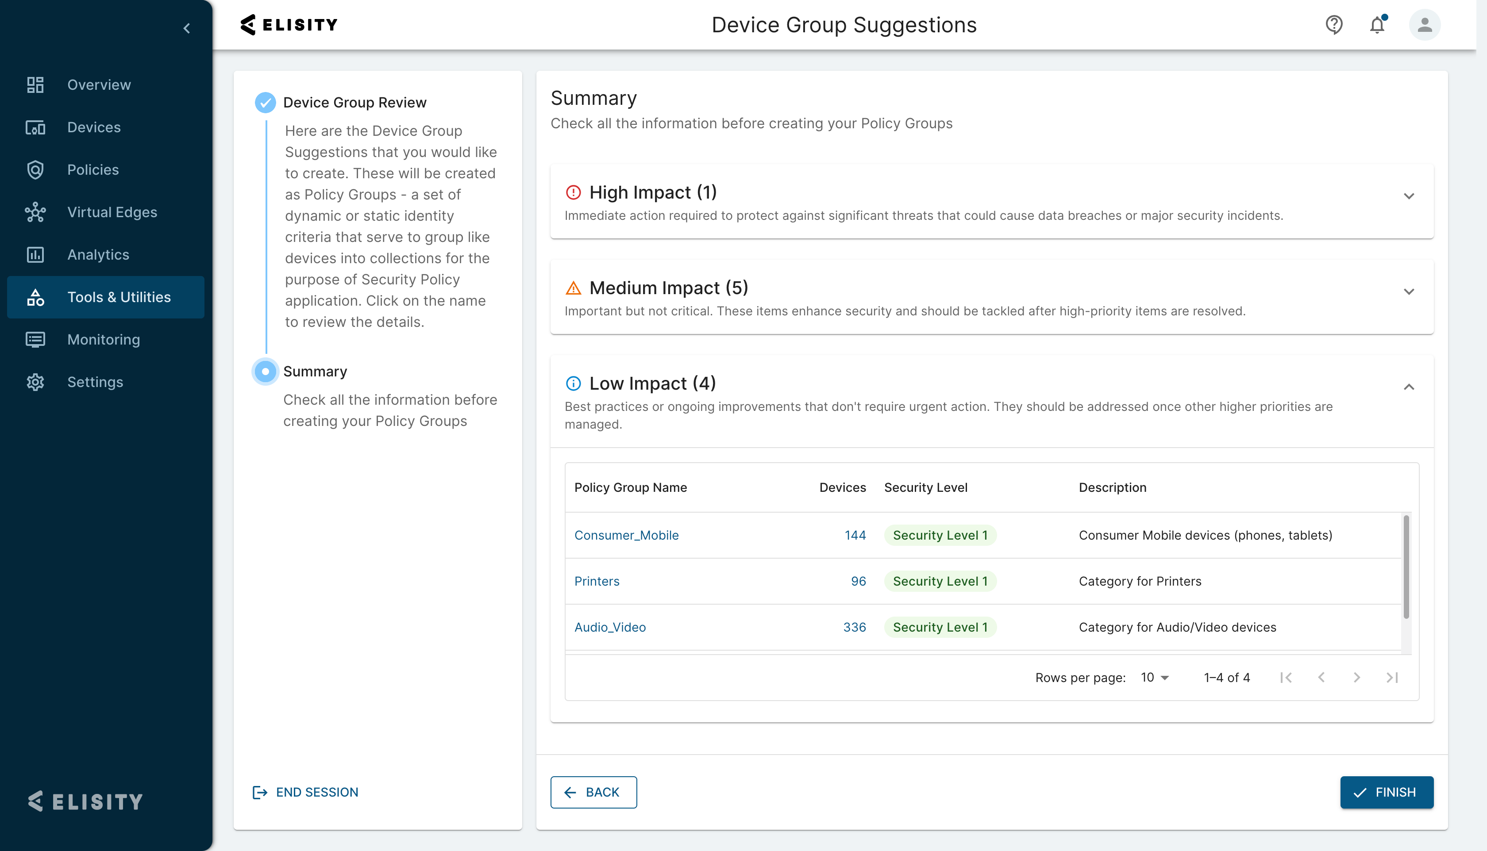Open the Printers policy group
Screen dimensions: 1487x851
point(597,582)
